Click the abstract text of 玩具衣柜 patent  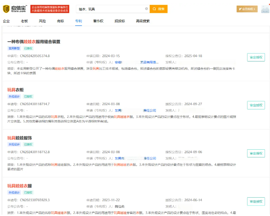121,119
